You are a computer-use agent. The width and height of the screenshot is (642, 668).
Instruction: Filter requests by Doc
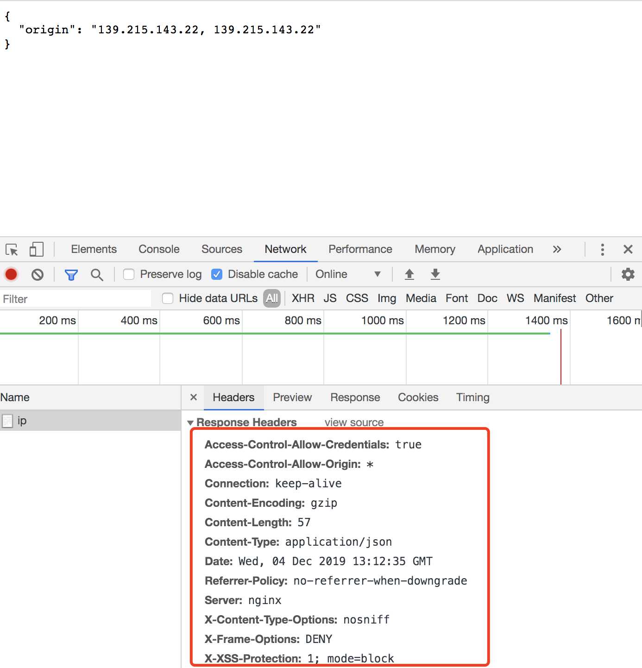click(487, 298)
